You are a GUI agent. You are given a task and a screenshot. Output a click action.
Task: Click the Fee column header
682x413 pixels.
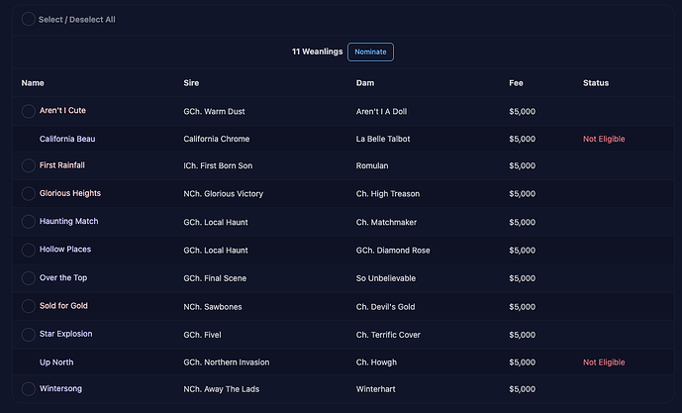tap(517, 82)
